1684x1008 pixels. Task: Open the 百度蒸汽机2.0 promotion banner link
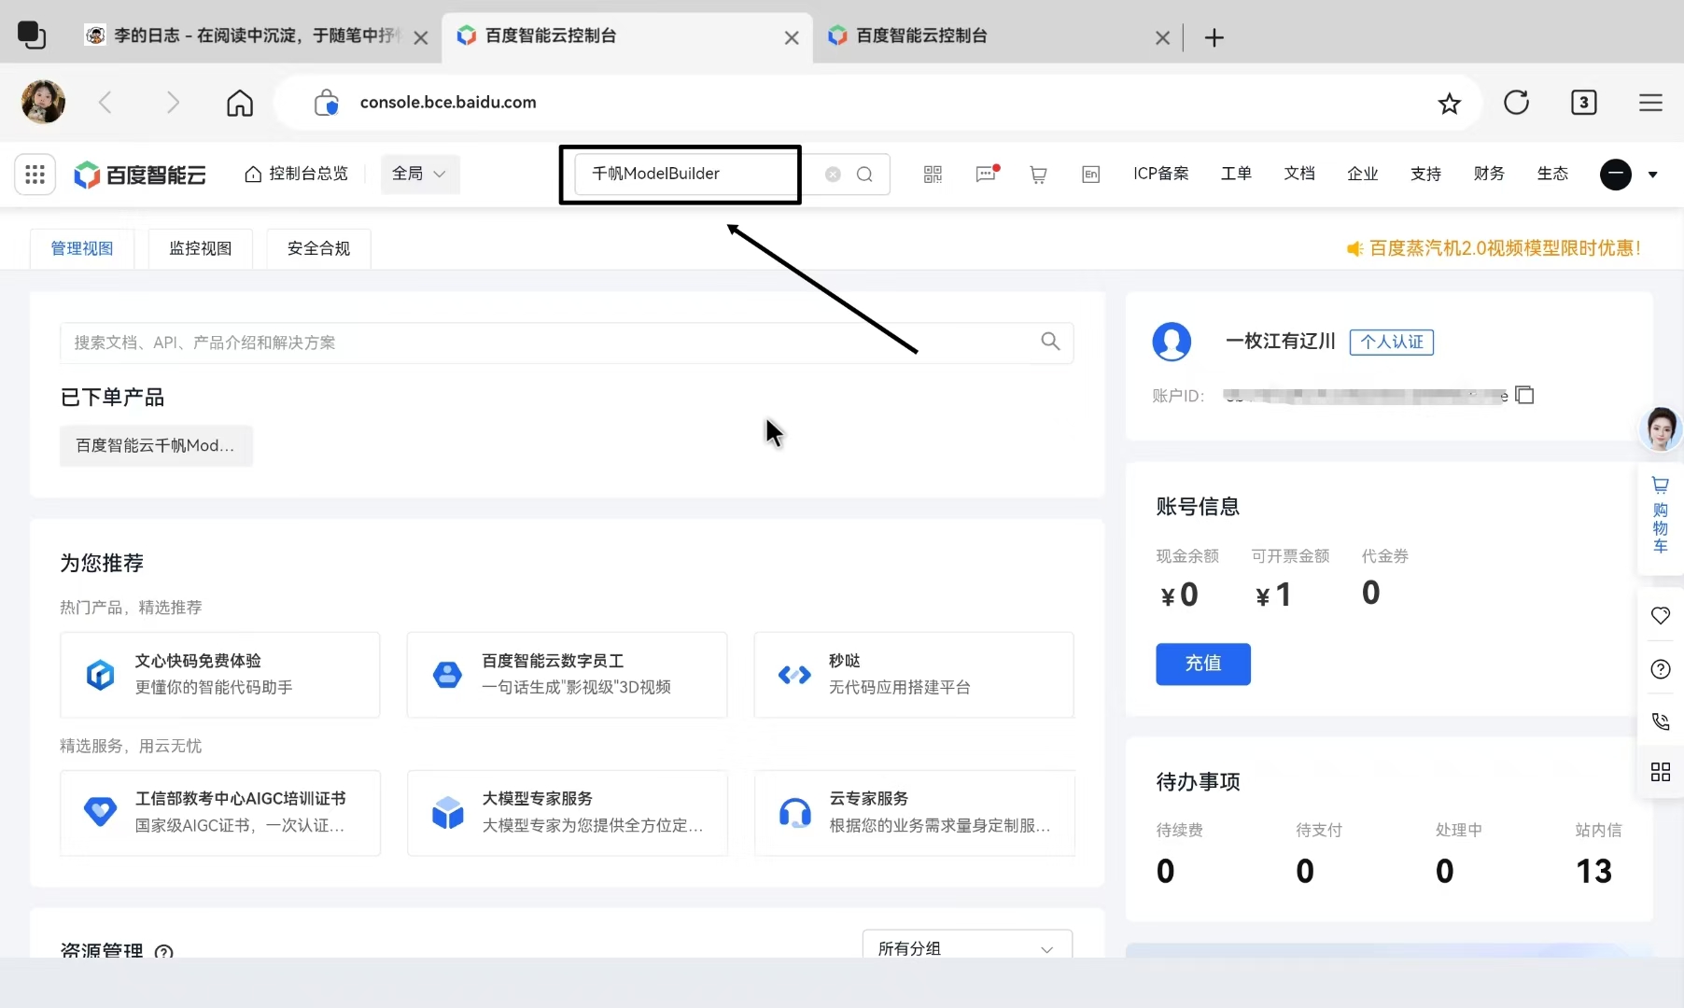point(1494,248)
